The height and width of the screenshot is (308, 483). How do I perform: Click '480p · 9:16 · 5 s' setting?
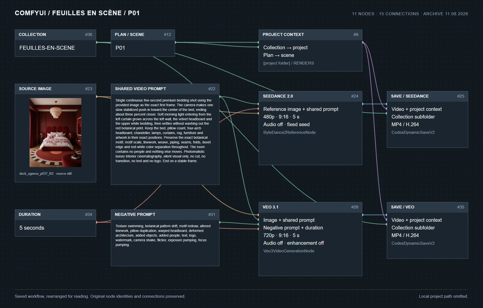point(281,117)
